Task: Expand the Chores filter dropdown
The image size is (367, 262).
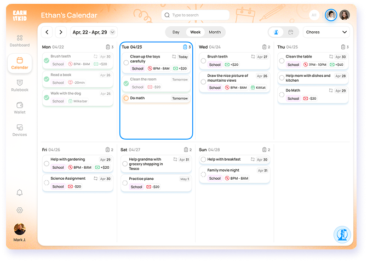Action: click(326, 32)
